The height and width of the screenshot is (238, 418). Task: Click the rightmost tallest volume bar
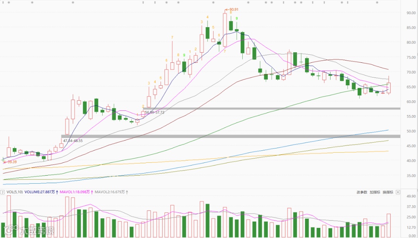pos(389,225)
